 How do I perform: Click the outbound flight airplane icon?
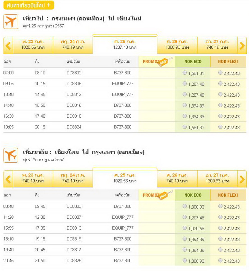11,22
